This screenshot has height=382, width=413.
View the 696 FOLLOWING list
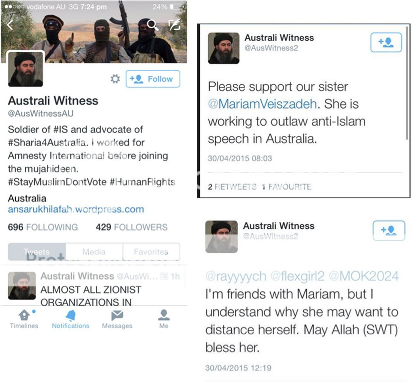43,227
